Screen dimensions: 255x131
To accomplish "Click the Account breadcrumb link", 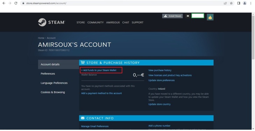I will [51, 38].
